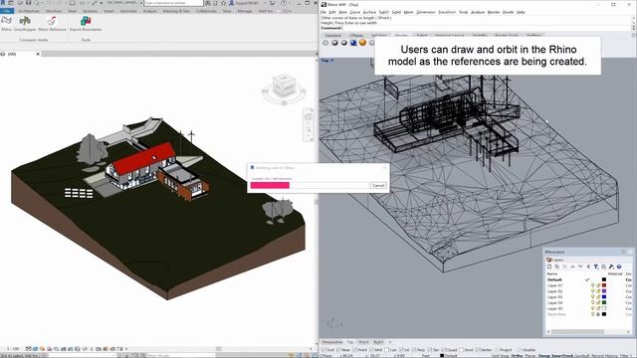637x358 pixels.
Task: Add a new viewport tab with plus
Action: pyautogui.click(x=390, y=342)
